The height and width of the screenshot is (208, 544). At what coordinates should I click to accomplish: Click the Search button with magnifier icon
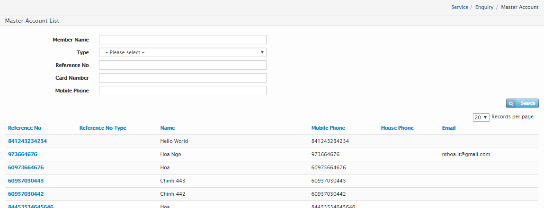click(522, 103)
